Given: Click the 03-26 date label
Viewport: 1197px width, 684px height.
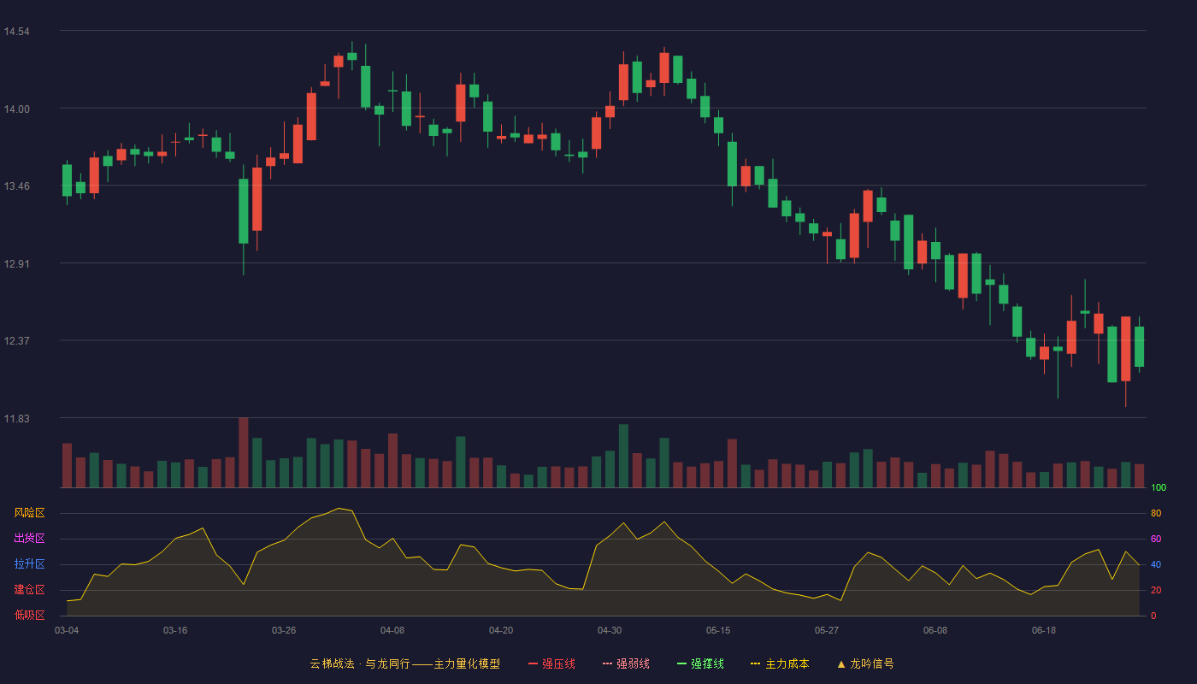Looking at the screenshot, I should pyautogui.click(x=284, y=630).
